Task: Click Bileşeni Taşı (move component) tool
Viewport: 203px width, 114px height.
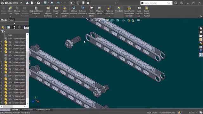Action: pos(56,10)
